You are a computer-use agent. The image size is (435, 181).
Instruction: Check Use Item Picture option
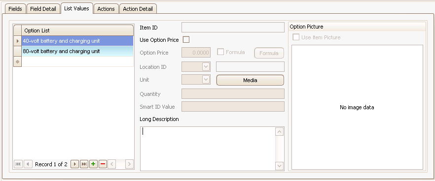[x=296, y=37]
